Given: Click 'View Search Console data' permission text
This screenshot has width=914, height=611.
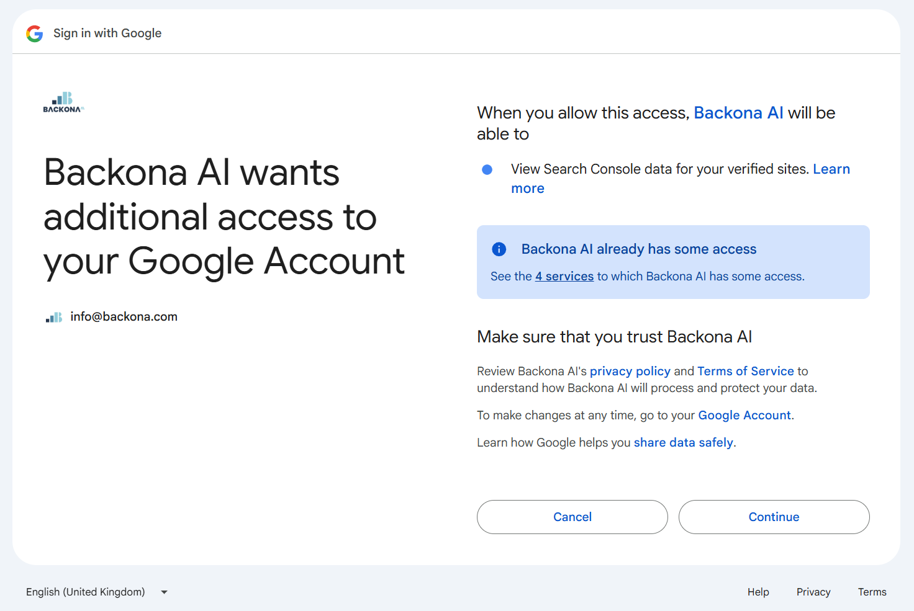Looking at the screenshot, I should point(660,169).
